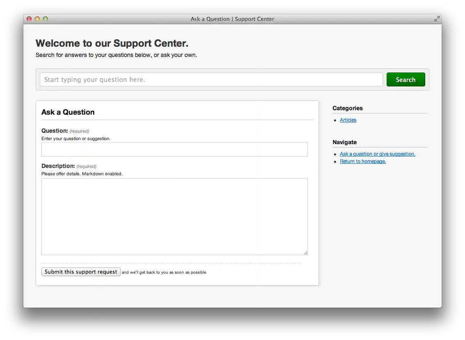Click the Categories section heading
Screen dimensions: 465x340
click(347, 108)
